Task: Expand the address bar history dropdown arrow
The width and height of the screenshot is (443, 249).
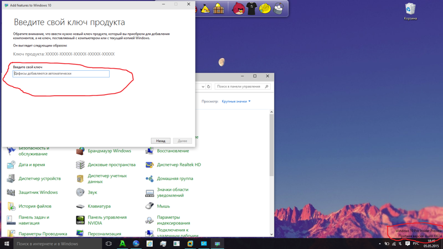Action: pos(203,87)
